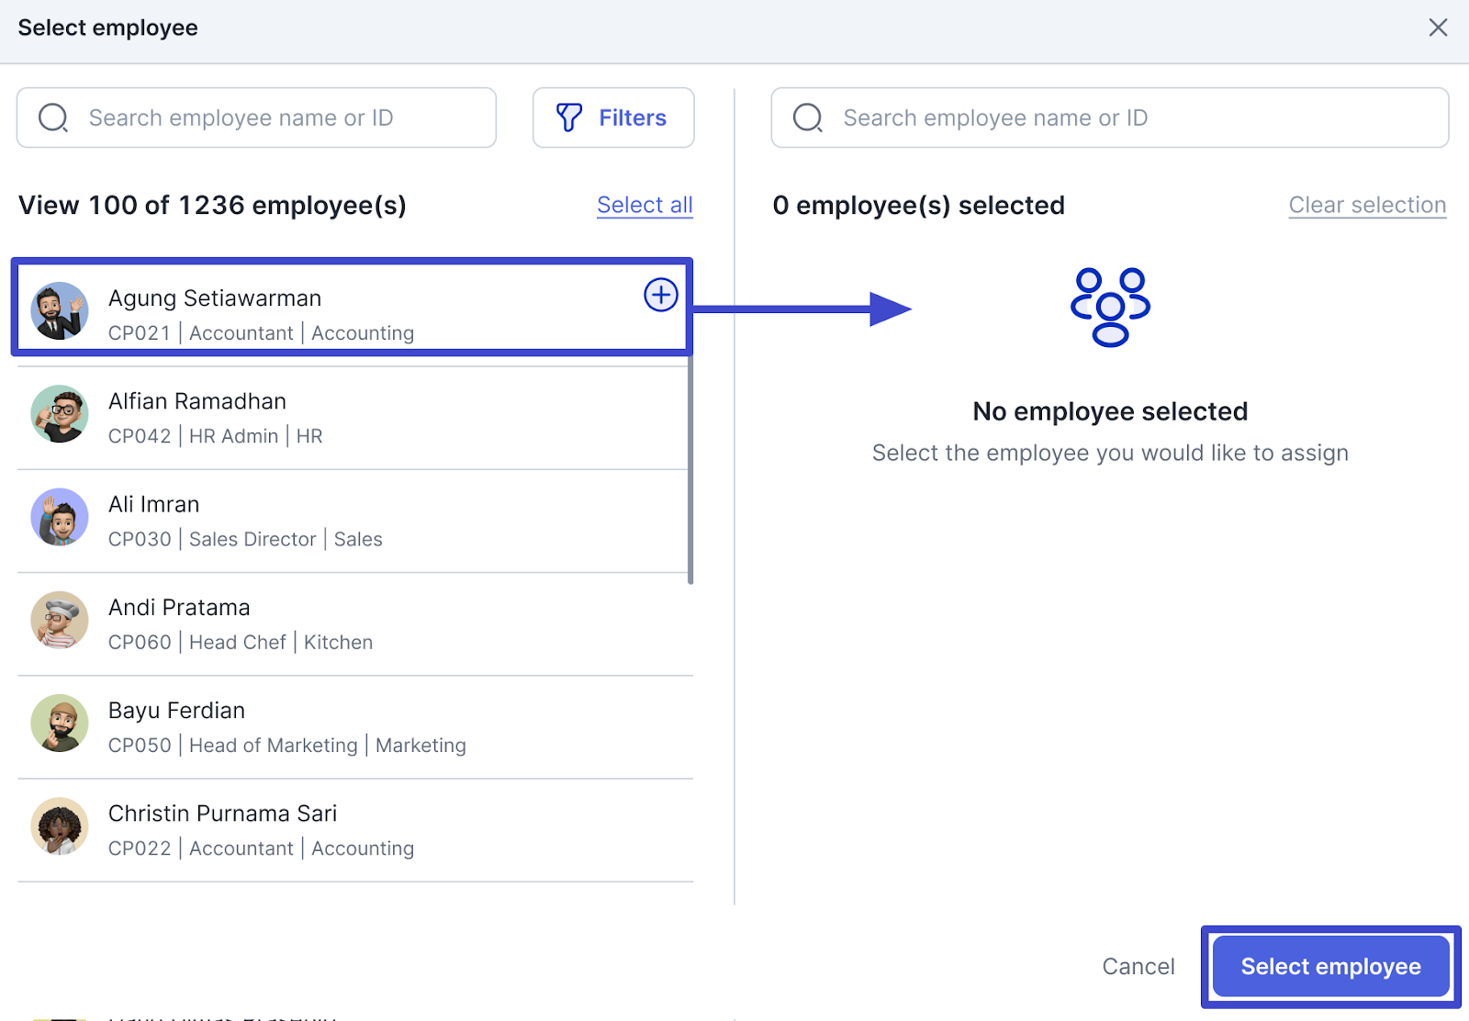Screen dimensions: 1469x1021
Task: Close the Select employee dialog
Action: point(1438,28)
